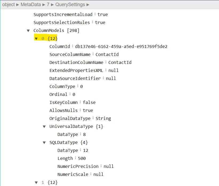Open arrow after QuerySettings in breadcrumb
The image size is (219, 186).
pyautogui.click(x=88, y=5)
